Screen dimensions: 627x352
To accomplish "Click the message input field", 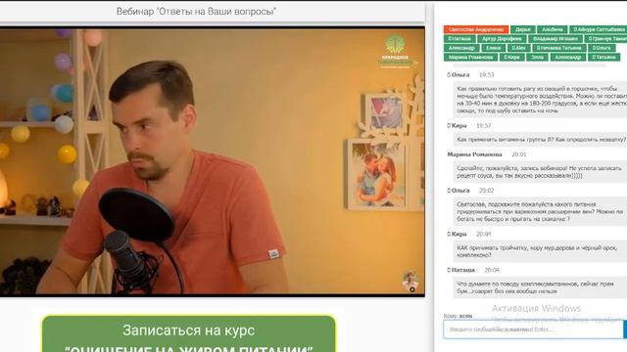I will (533, 330).
